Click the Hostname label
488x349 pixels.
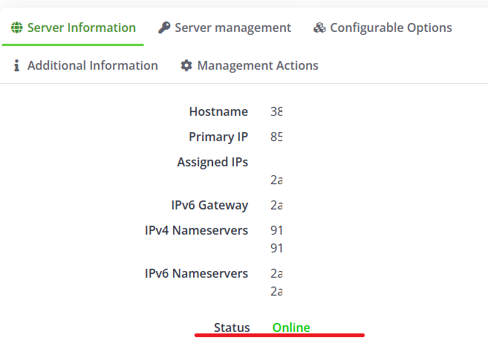click(218, 112)
